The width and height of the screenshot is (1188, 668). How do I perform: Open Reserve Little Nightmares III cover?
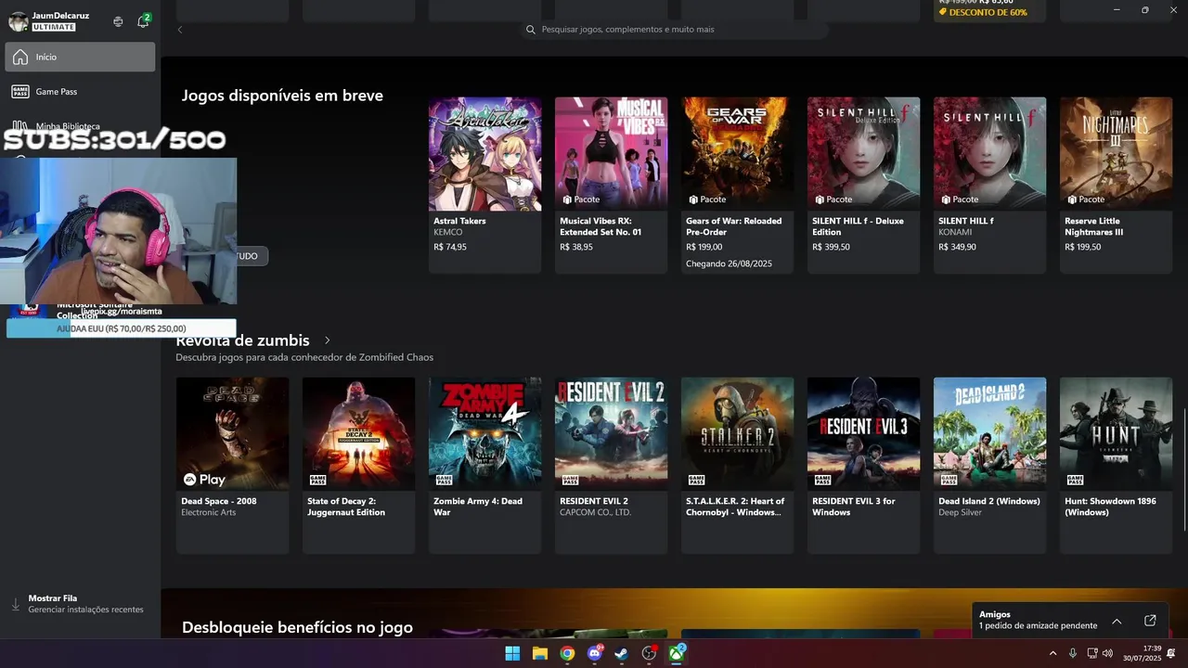coord(1116,154)
